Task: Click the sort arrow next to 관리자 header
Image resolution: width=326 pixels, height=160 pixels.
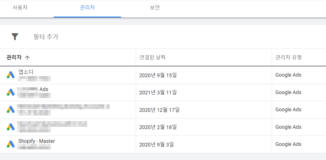Action: pyautogui.click(x=27, y=58)
